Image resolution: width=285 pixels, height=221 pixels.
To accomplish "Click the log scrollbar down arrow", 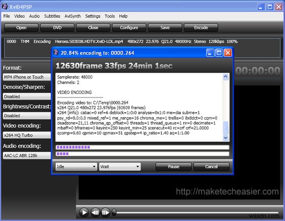I will coord(226,138).
